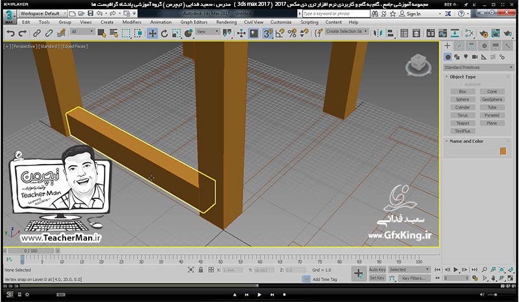Open the Animation menu
This screenshot has height=302, width=519.
coord(161,22)
